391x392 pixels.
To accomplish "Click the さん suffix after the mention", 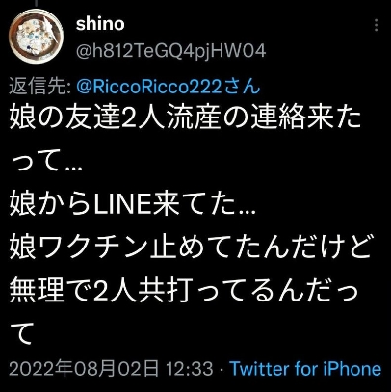I will [x=242, y=87].
